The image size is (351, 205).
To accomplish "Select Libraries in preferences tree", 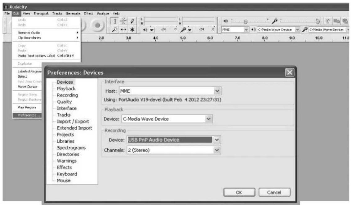I will pos(66,141).
